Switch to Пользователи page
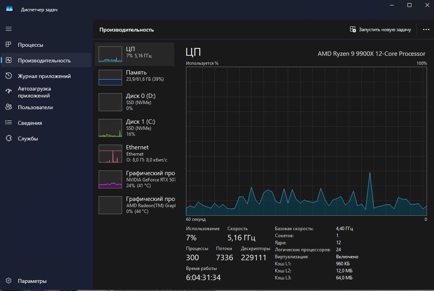The height and width of the screenshot is (291, 434). point(46,107)
